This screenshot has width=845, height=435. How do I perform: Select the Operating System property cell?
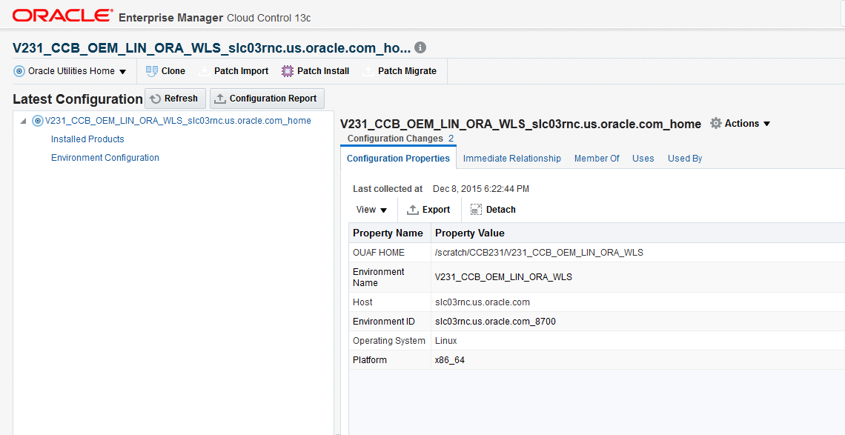[x=390, y=341]
